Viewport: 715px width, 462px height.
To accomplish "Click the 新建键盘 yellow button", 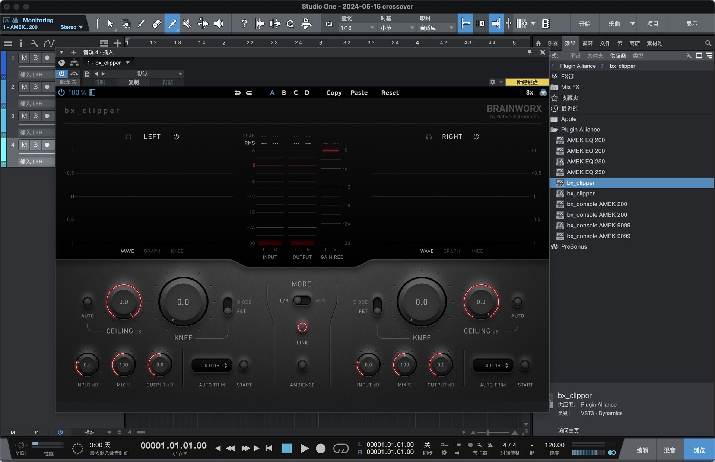I will [527, 82].
